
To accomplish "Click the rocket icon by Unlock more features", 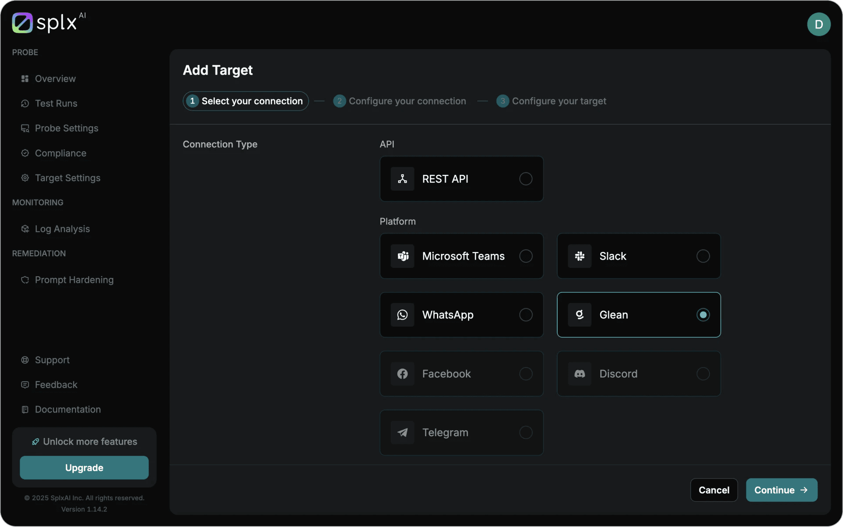I will (x=36, y=442).
